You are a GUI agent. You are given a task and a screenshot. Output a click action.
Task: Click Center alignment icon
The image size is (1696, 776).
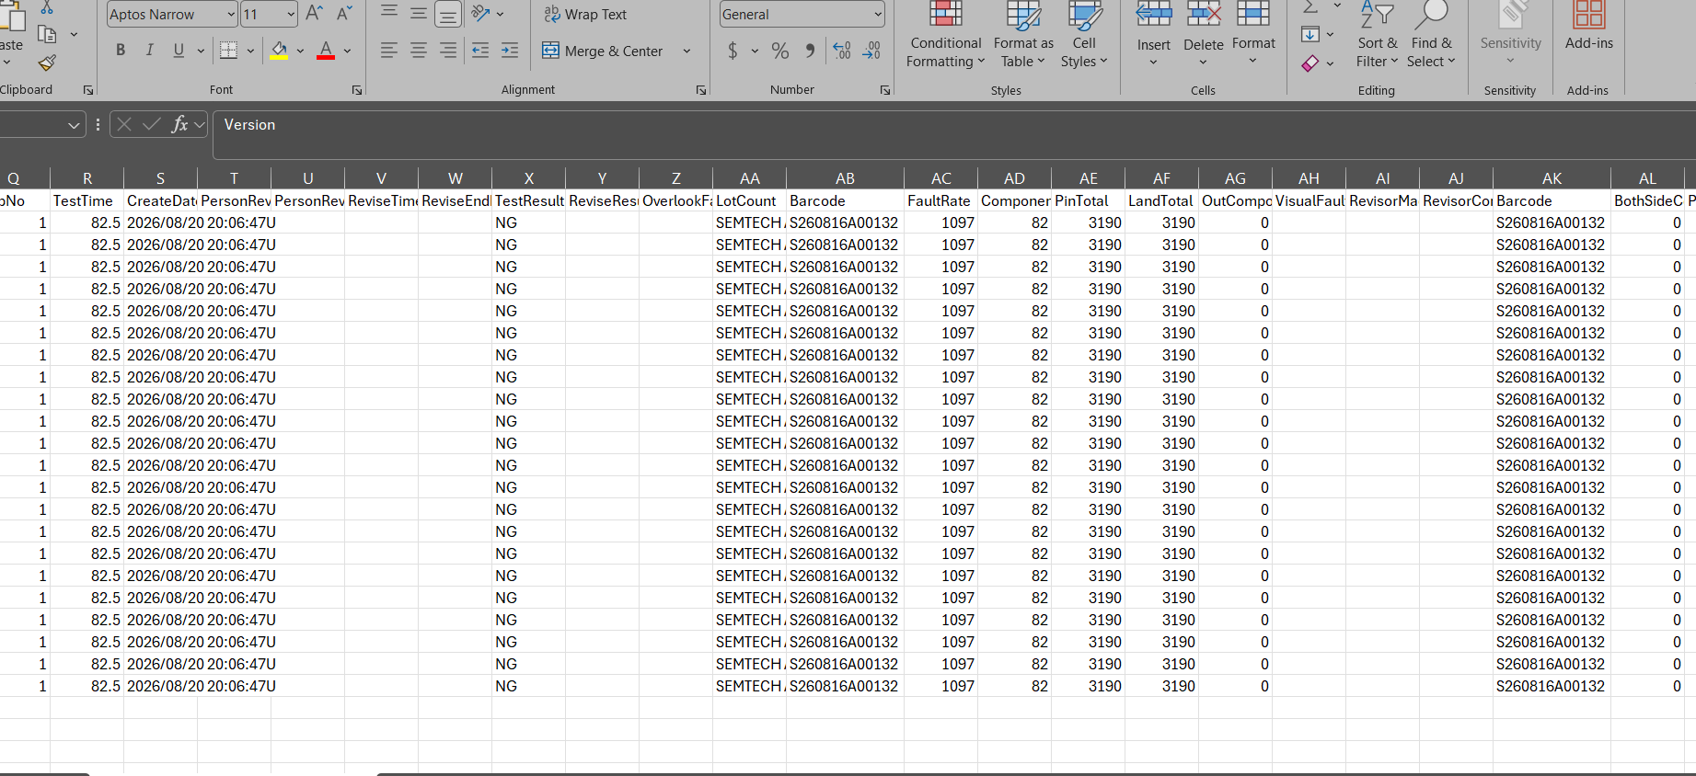coord(419,51)
